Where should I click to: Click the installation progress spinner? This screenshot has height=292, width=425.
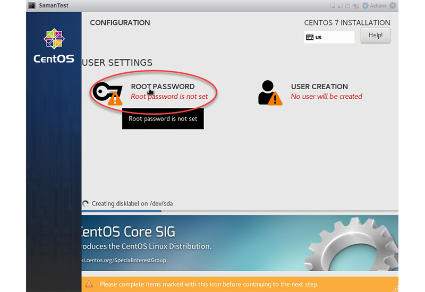point(86,203)
